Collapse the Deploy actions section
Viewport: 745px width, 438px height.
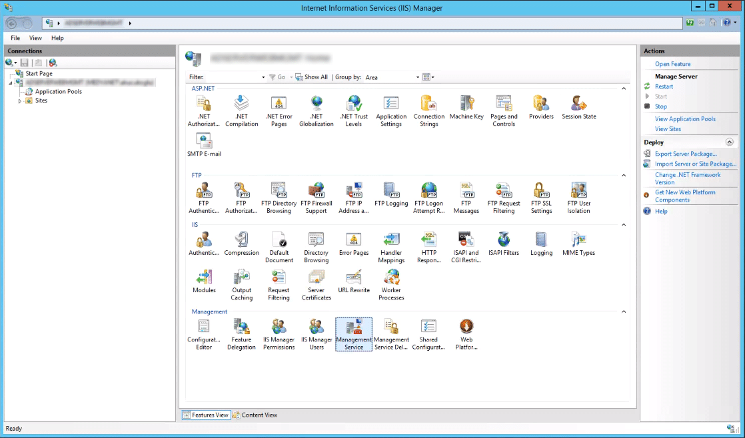coord(729,142)
